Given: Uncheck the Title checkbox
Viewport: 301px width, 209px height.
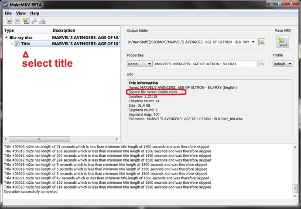Looking at the screenshot, I should [x=17, y=44].
